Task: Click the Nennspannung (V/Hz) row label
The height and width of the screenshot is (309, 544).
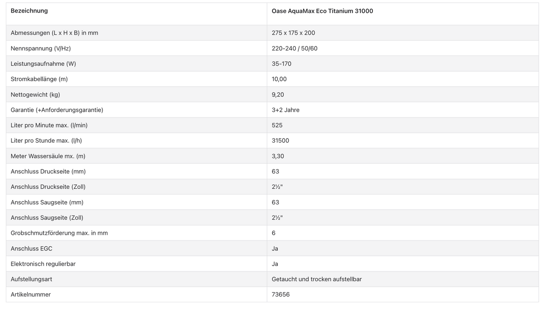Action: click(41, 48)
